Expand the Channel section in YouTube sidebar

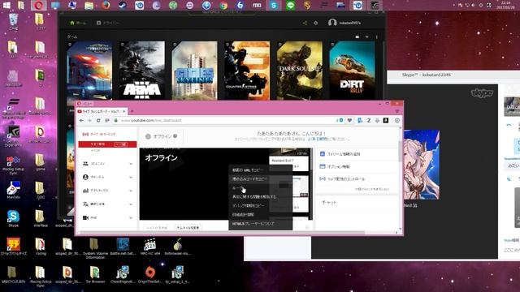point(107,177)
